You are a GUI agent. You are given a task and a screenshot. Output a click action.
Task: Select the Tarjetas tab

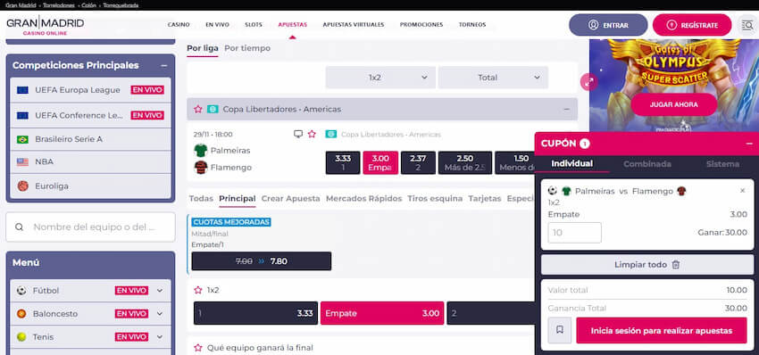pos(485,198)
